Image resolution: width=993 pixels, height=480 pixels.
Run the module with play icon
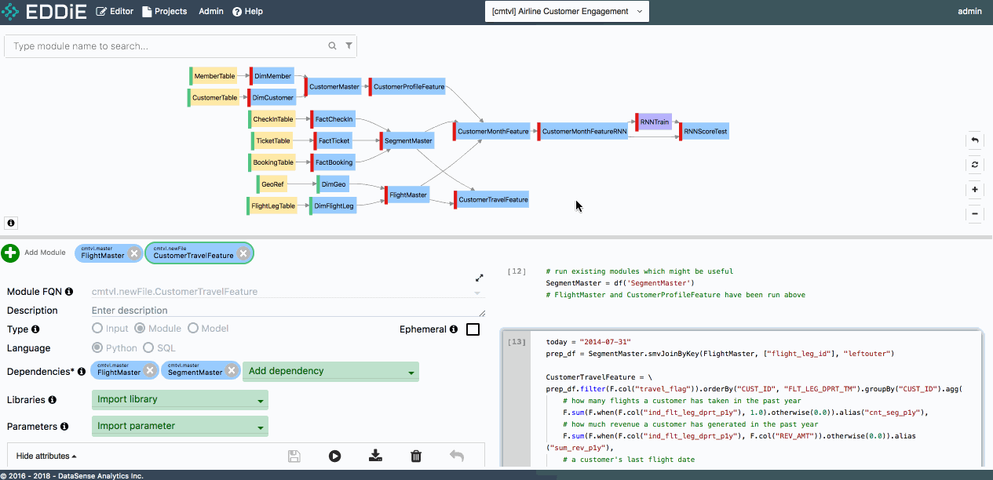(335, 456)
